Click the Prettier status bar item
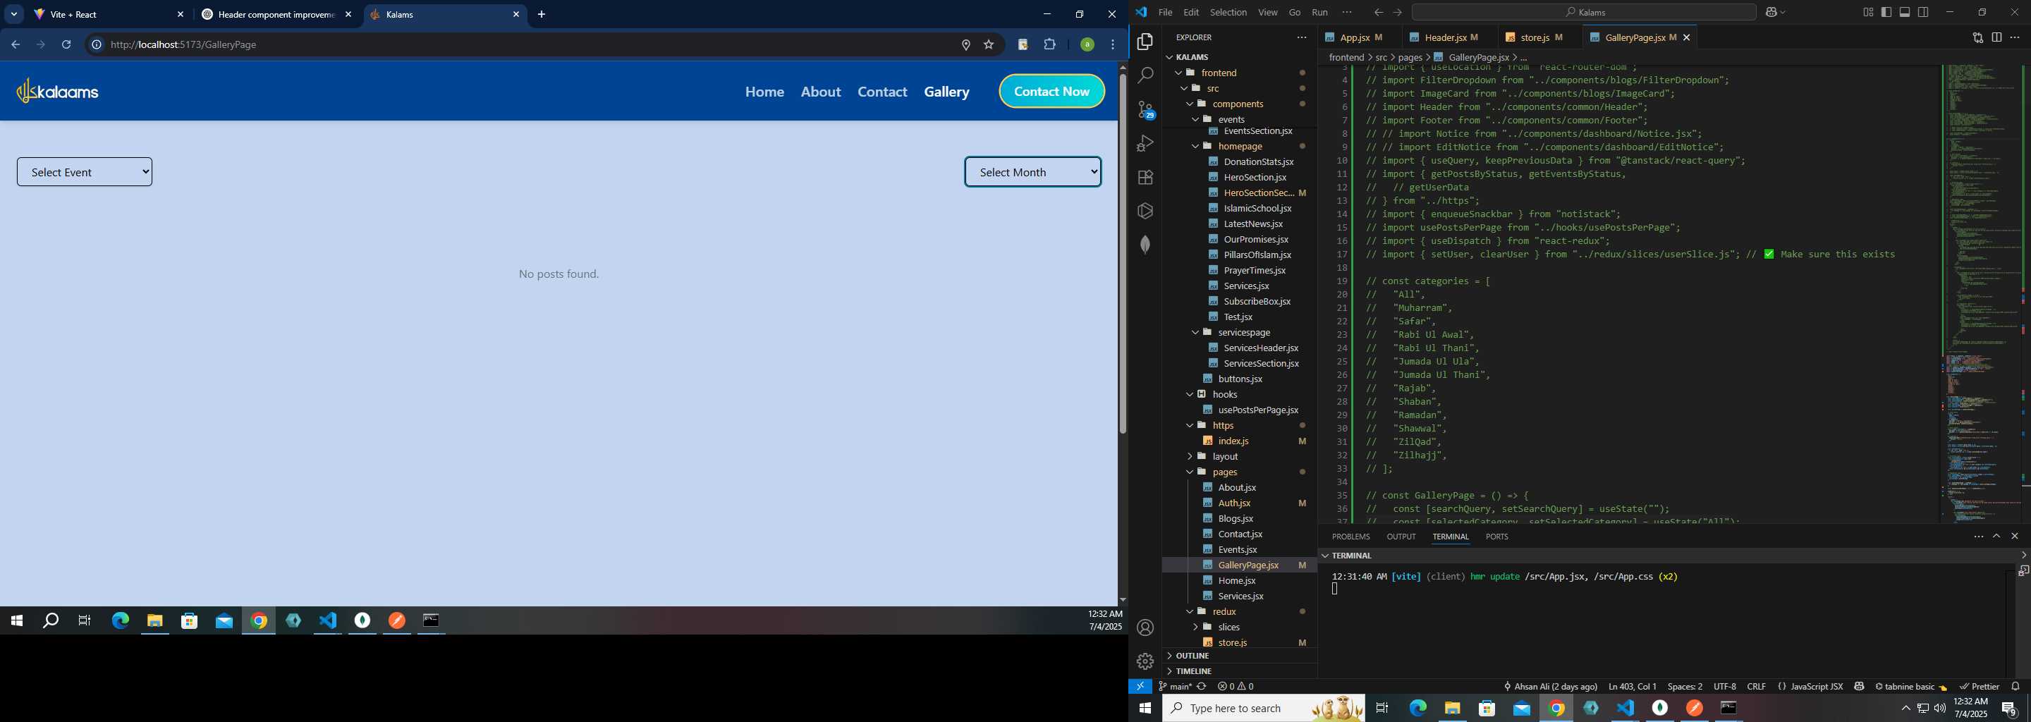 [x=1979, y=687]
